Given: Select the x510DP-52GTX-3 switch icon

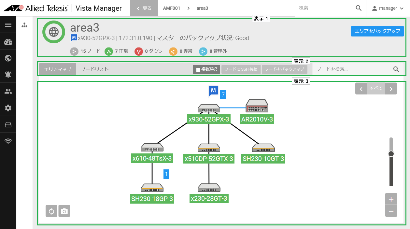Looking at the screenshot, I should point(209,148).
